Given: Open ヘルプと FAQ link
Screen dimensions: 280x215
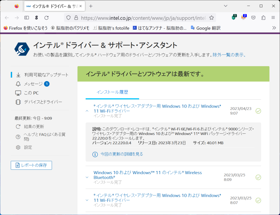Looking at the screenshot, I should (x=45, y=137).
